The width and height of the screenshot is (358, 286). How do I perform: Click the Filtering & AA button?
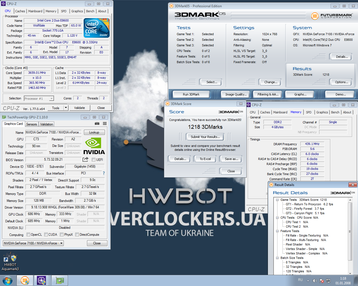[x=268, y=94]
